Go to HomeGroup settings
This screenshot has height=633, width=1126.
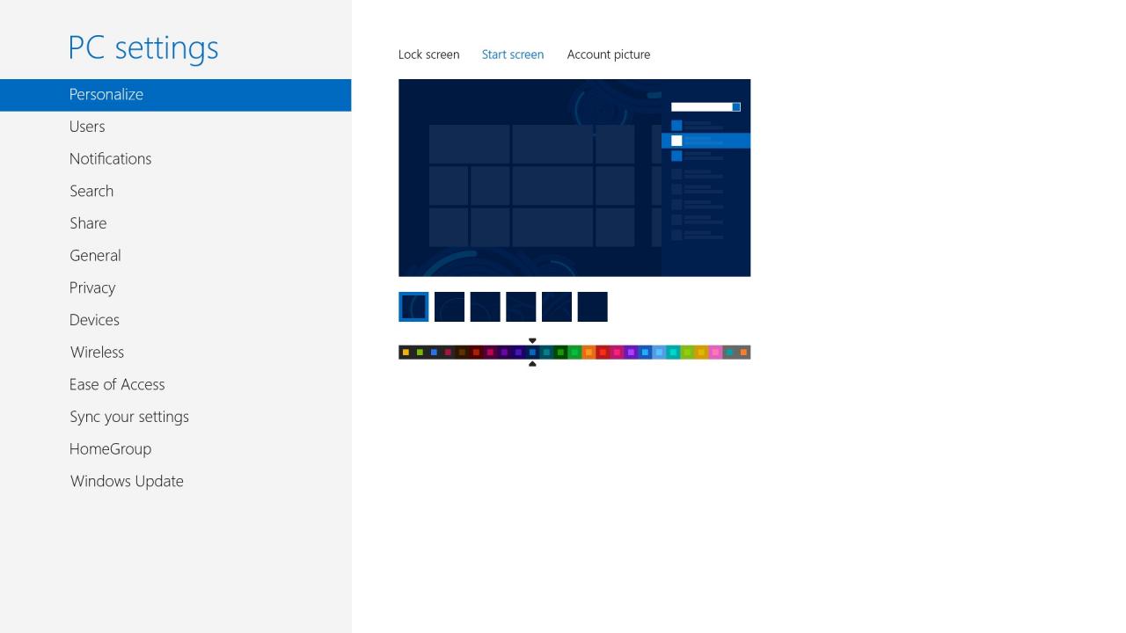point(110,449)
